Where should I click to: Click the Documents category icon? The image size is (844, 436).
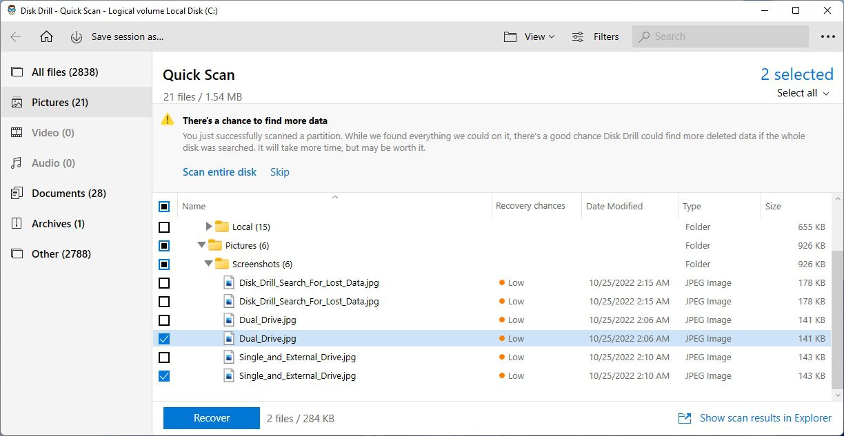(x=17, y=193)
